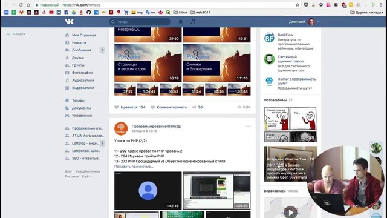This screenshot has width=387, height=218.
Task: Open the Другие закладки folder
Action: pyautogui.click(x=366, y=12)
